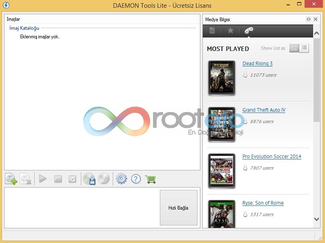
Task: Click the green shopping cart icon
Action: tap(151, 179)
